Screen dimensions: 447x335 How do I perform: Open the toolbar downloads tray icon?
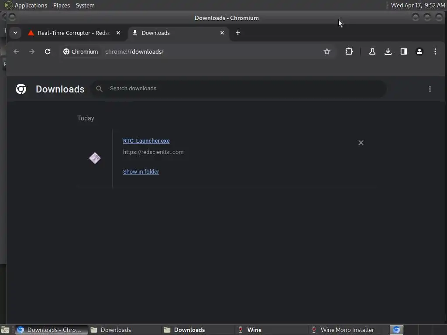tap(388, 51)
